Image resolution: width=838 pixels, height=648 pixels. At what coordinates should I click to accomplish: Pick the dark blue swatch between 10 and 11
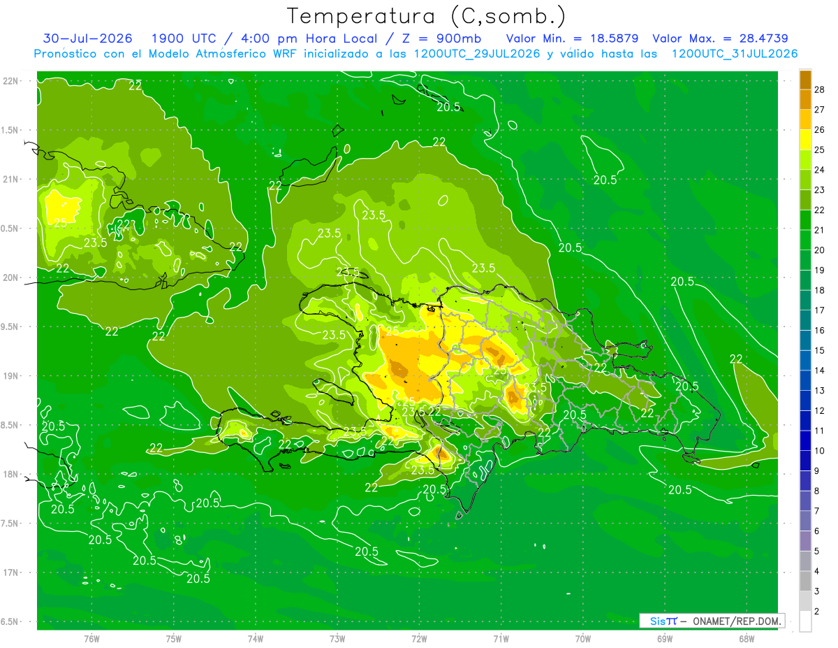point(805,440)
